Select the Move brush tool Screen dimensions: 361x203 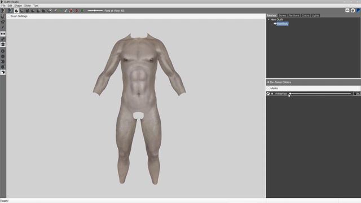tap(38, 11)
